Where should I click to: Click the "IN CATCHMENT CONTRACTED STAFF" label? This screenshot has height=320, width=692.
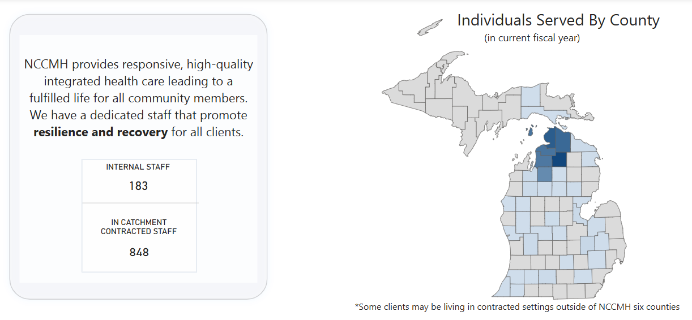tap(139, 227)
